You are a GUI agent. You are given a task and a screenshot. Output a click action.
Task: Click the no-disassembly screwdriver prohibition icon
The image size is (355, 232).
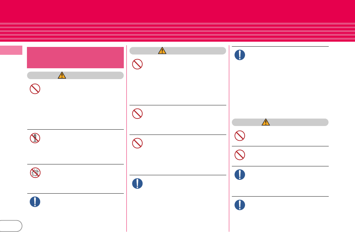[35, 138]
